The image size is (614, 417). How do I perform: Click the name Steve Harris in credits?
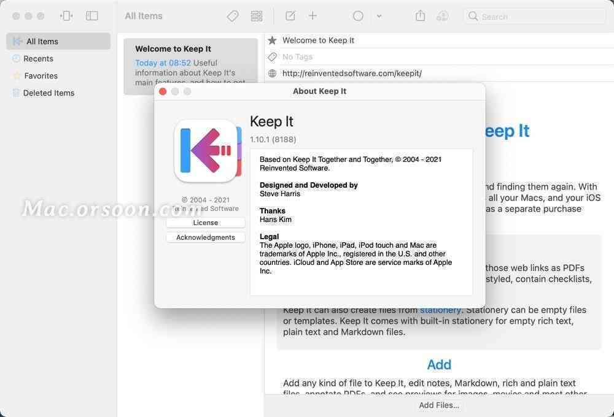point(280,194)
